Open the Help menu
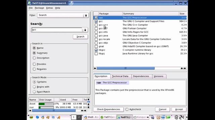Screen dimensions: 215x120 [57, 8]
